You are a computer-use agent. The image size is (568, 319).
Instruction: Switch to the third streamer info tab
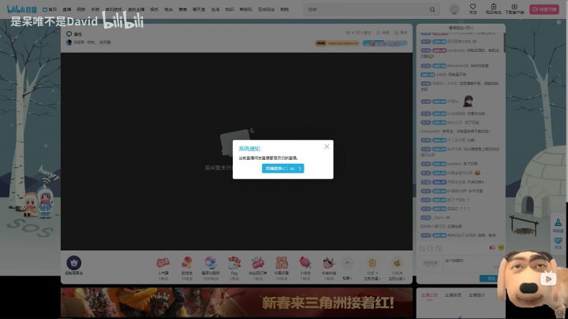pos(477,295)
